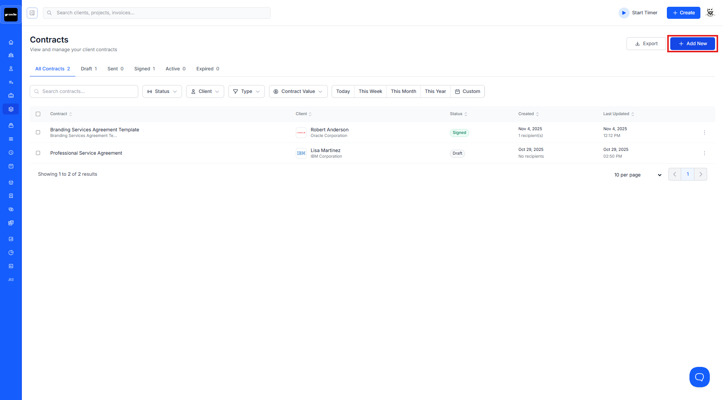
Task: Expand the Contract Value filter dropdown
Action: (x=298, y=91)
